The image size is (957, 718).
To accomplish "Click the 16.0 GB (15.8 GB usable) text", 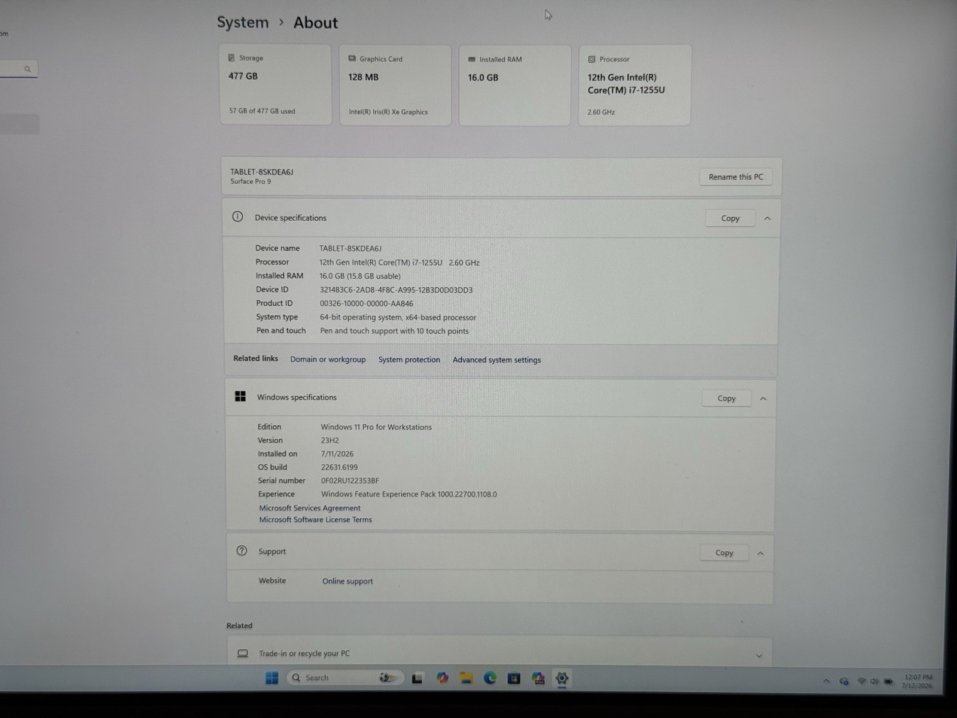I will 360,276.
